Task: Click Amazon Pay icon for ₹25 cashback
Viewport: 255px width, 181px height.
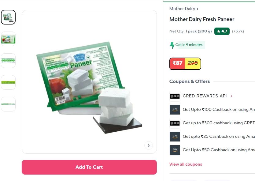Action: pos(175,137)
